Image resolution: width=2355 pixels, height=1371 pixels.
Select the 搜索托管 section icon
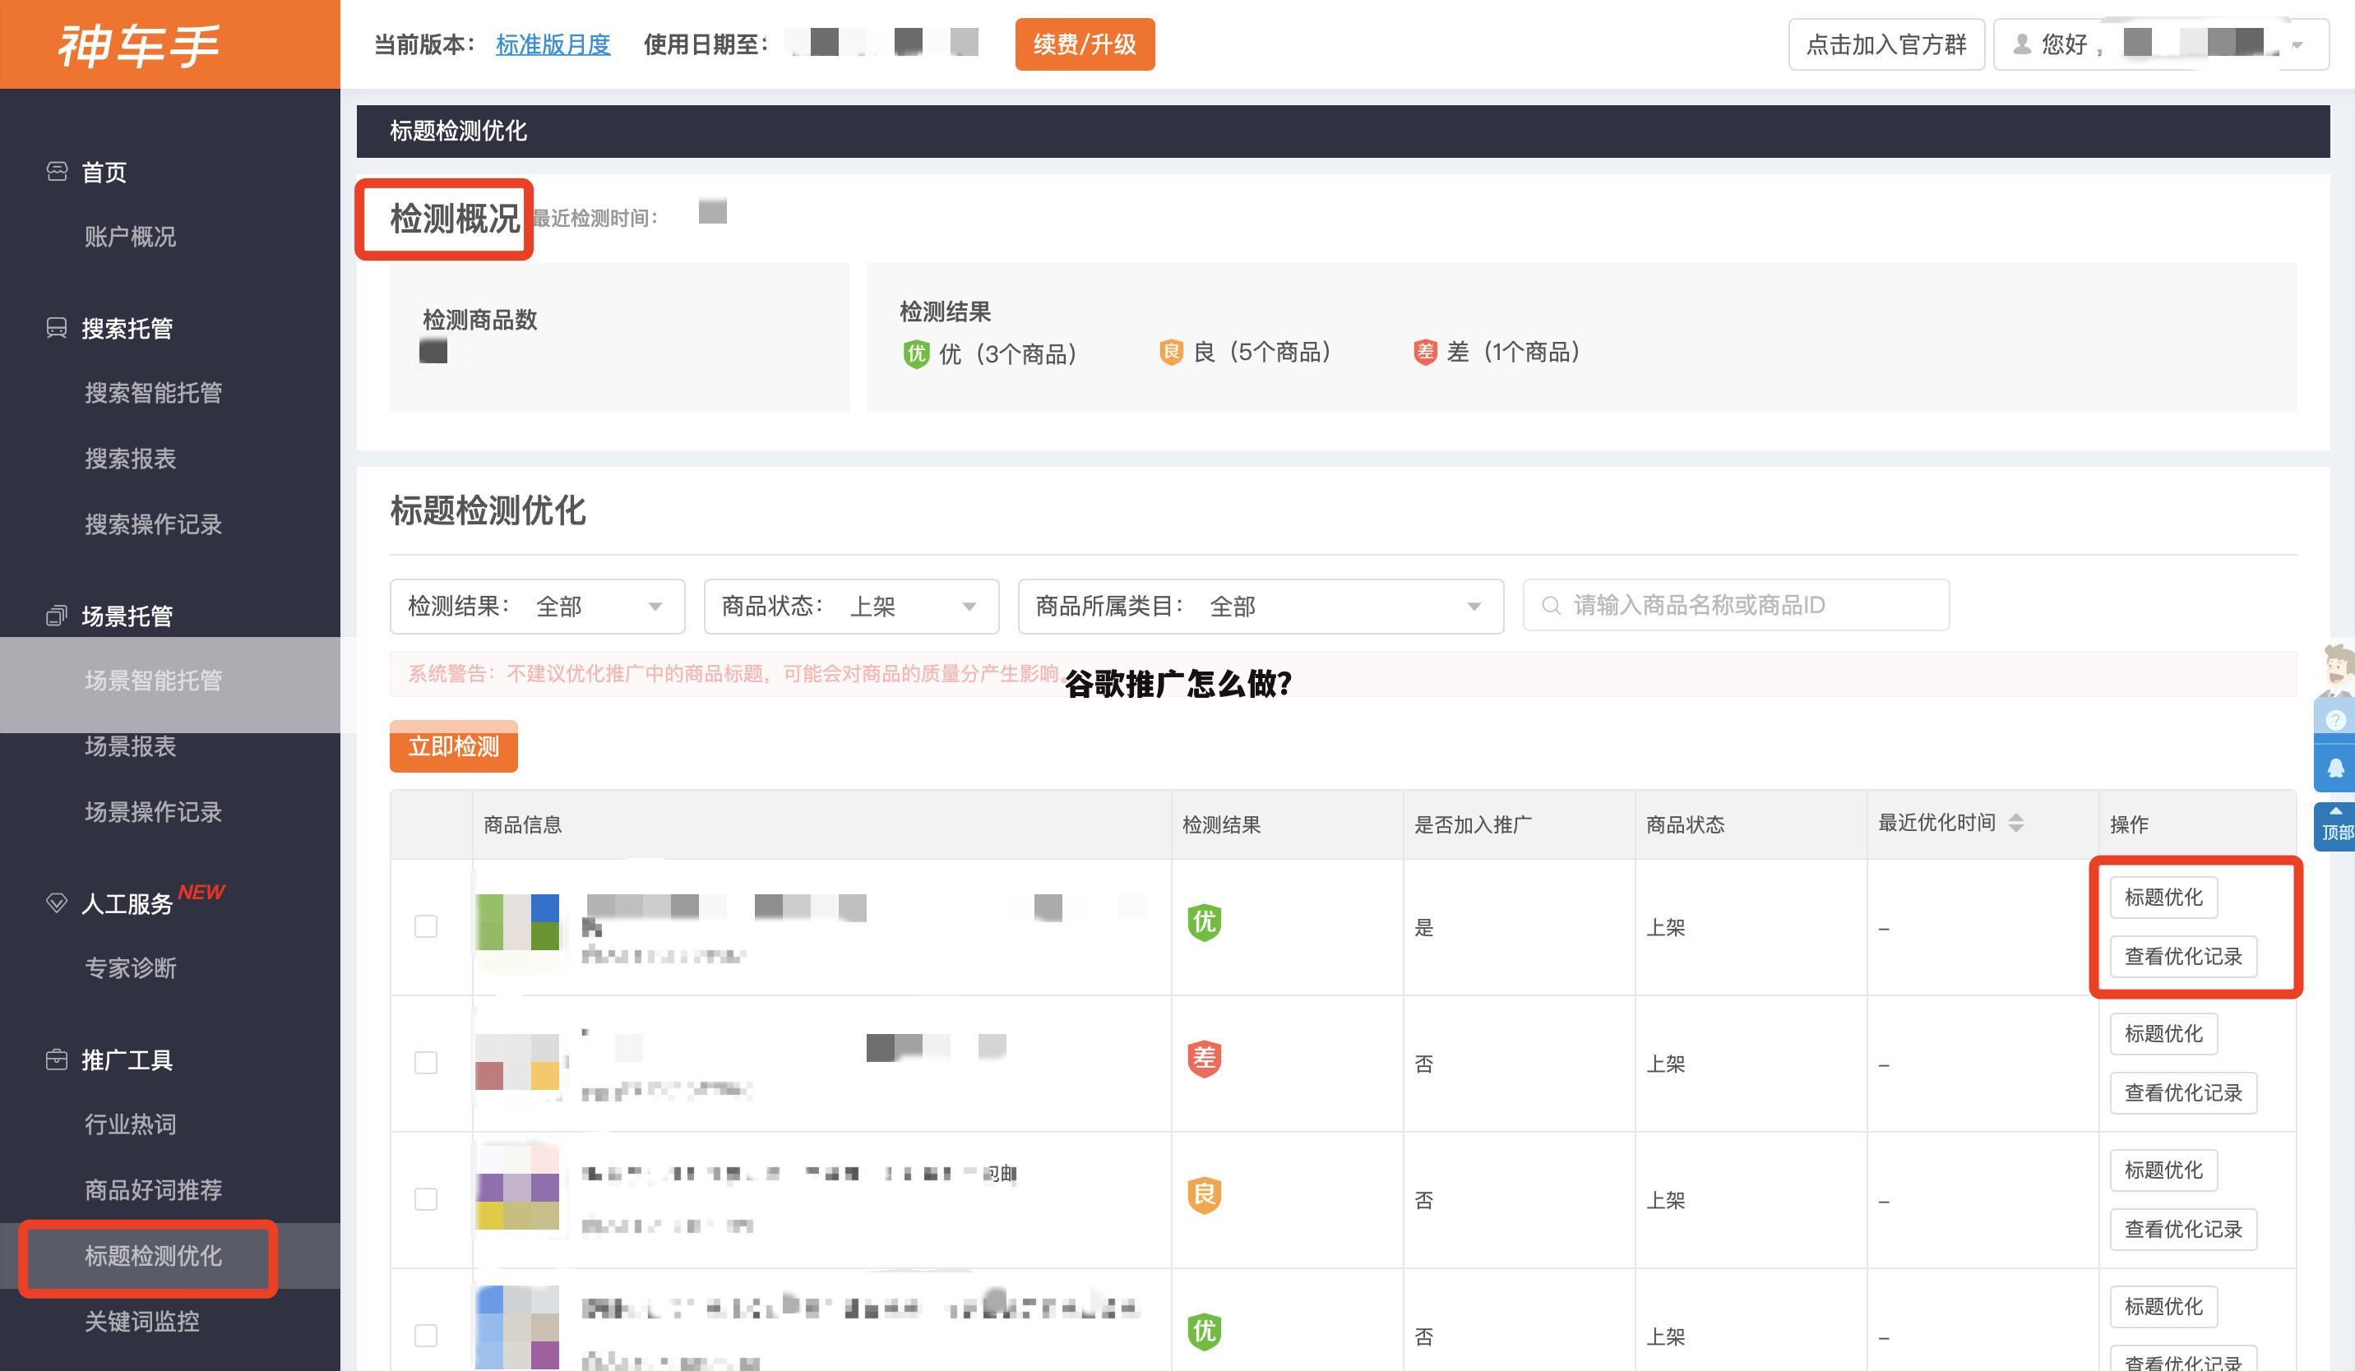coord(57,328)
